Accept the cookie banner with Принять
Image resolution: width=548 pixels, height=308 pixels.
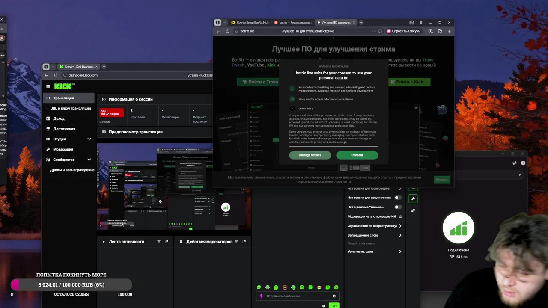(x=442, y=180)
